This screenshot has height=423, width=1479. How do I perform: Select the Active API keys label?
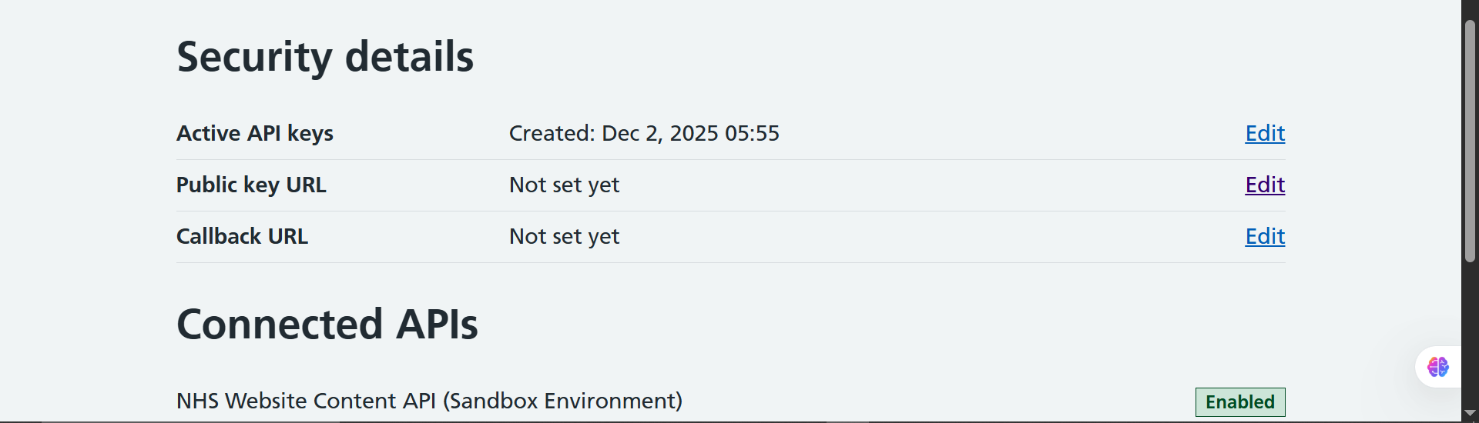(255, 134)
